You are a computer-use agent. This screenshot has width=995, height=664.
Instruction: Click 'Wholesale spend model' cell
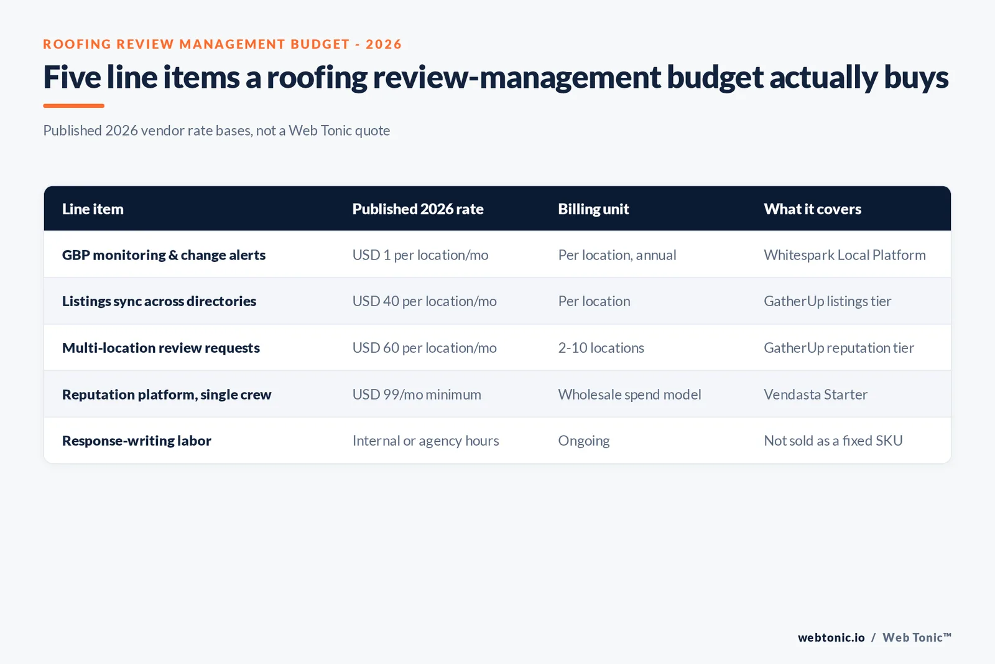coord(629,395)
